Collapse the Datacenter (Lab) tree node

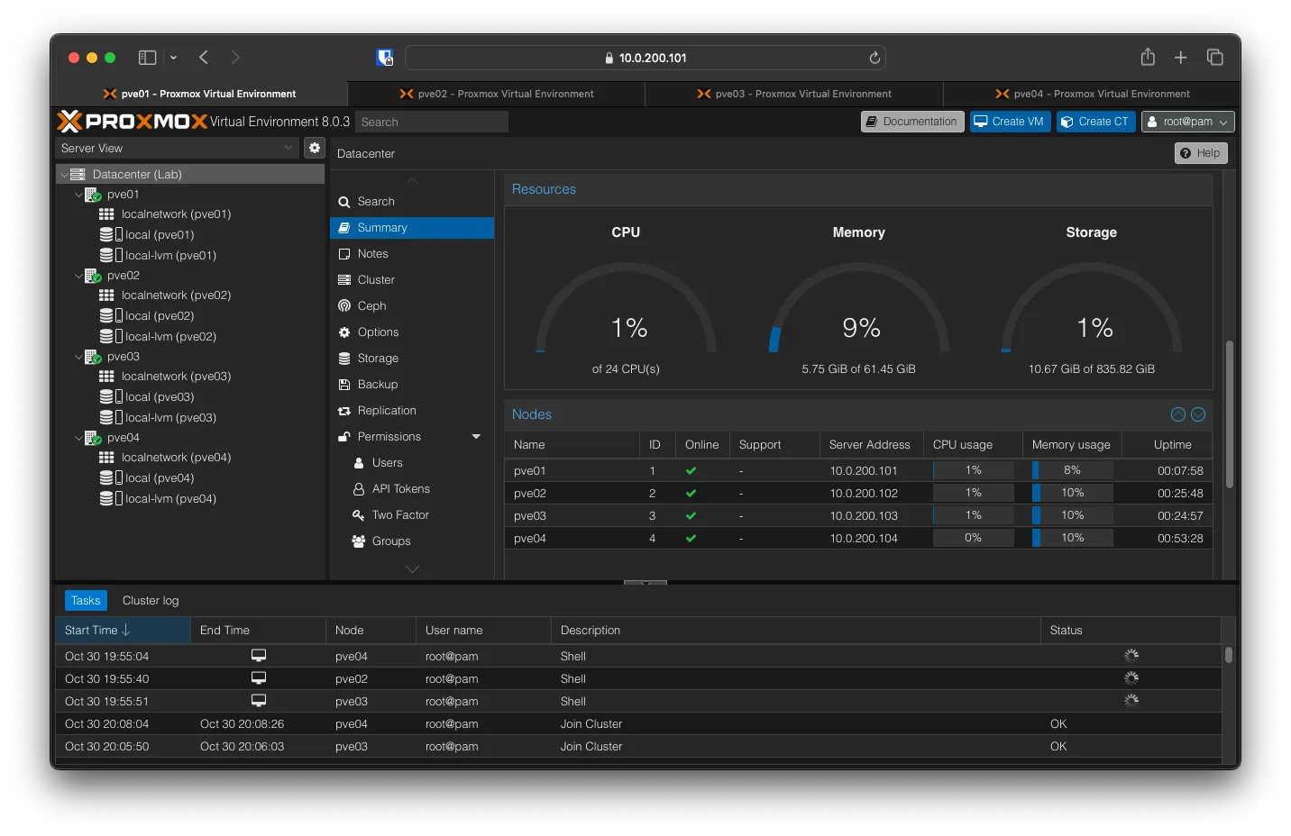(x=64, y=175)
